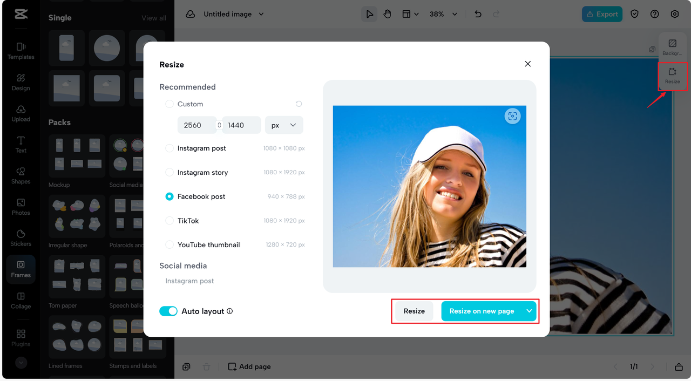
Task: Select the Mockup frame pack thumbnail
Action: 77,156
